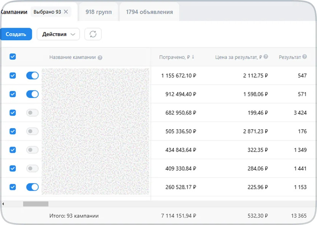Screen dimensions: 317x225
Task: Remove the 'Выбрано 93' selection with X
Action: pos(66,12)
